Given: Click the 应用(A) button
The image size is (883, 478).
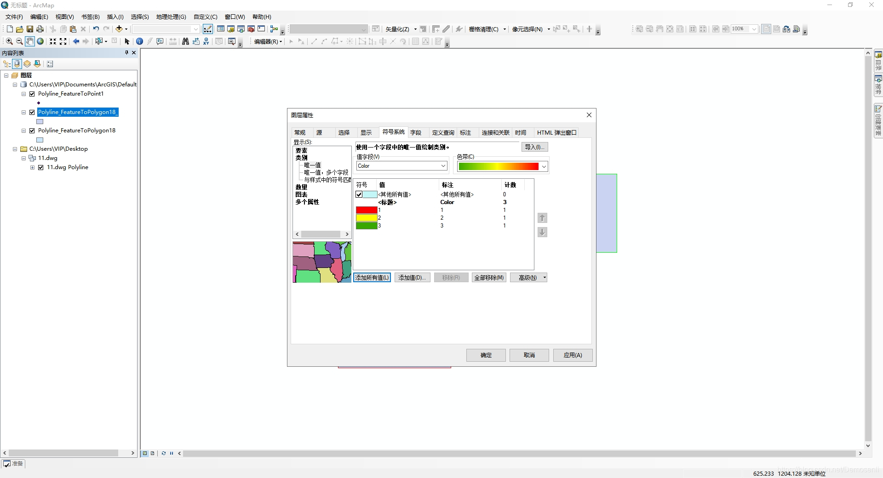Looking at the screenshot, I should [x=573, y=355].
